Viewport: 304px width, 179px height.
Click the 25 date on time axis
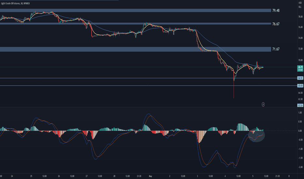[x=31, y=176]
